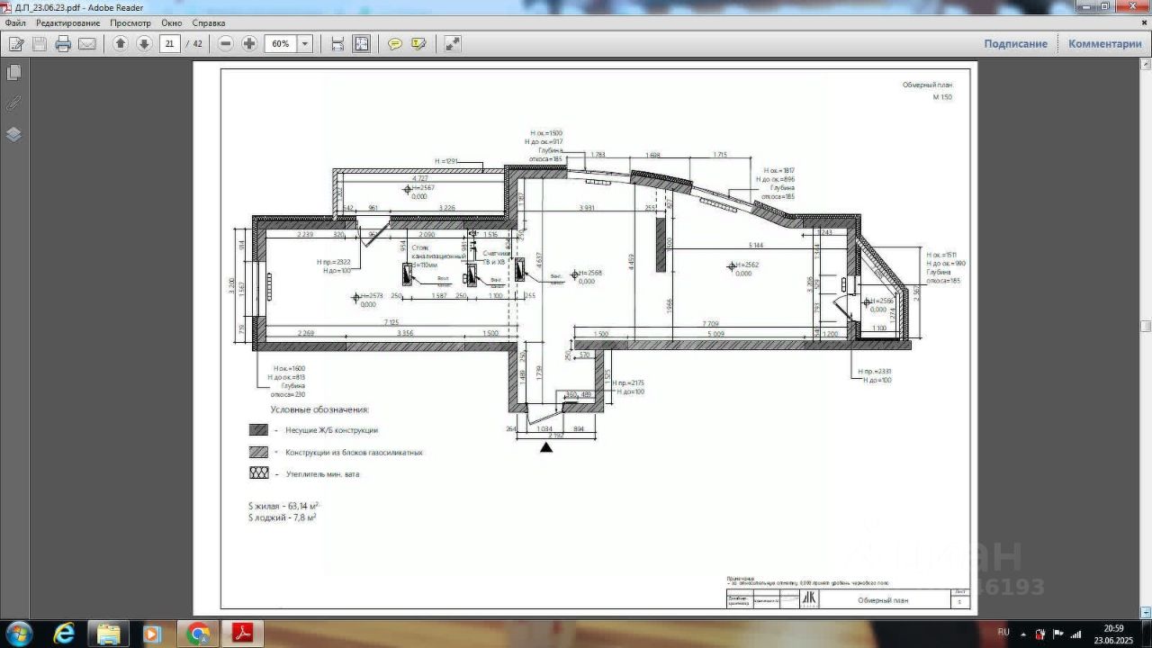Expand the page thumbnails side panel
1152x648 pixels.
tap(13, 72)
